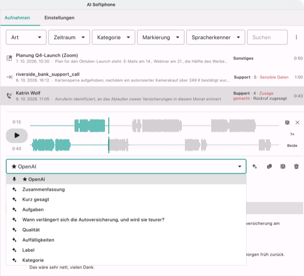Viewport: 304px width, 276px height.
Task: Select the Kurz gesagt option
Action: [x=126, y=200]
